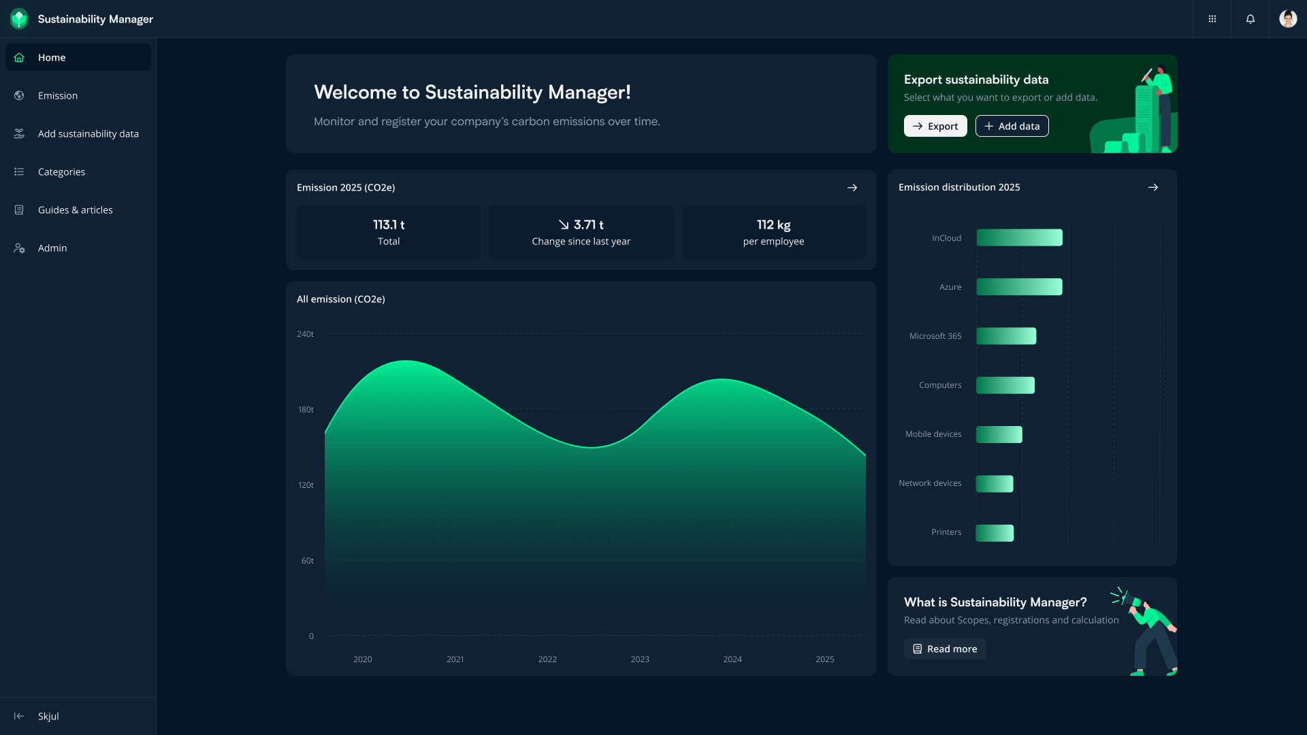Open Read more about Sustainability Manager
The height and width of the screenshot is (735, 1307).
click(x=944, y=649)
